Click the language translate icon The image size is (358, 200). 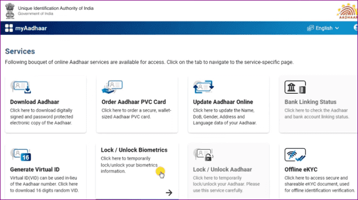pyautogui.click(x=310, y=28)
